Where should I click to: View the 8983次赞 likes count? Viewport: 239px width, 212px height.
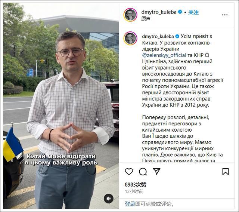[136, 185]
